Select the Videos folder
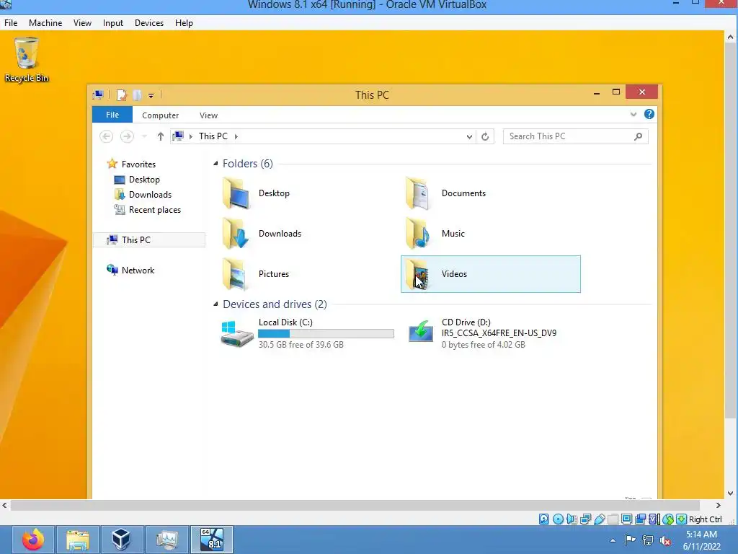738x554 pixels. [x=490, y=274]
